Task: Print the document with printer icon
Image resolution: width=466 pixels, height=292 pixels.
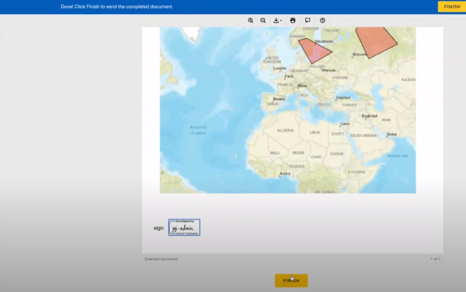Action: [x=293, y=20]
